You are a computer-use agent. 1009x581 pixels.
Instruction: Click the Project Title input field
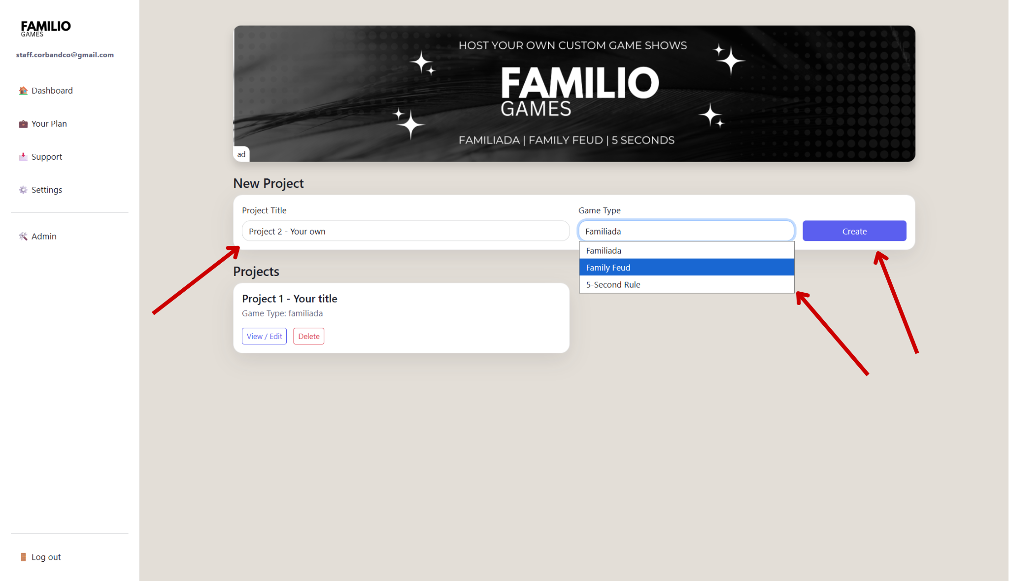(x=405, y=231)
